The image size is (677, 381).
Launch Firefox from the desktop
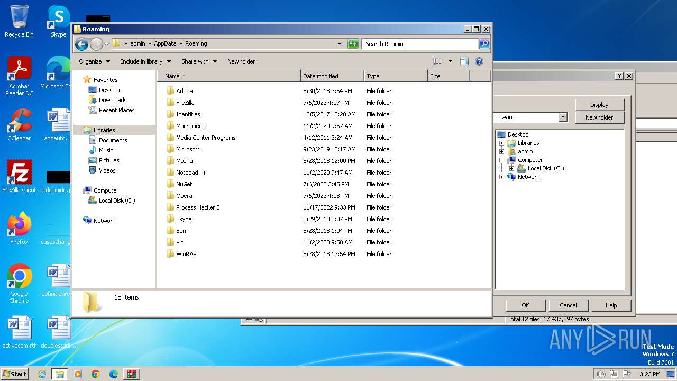(19, 229)
